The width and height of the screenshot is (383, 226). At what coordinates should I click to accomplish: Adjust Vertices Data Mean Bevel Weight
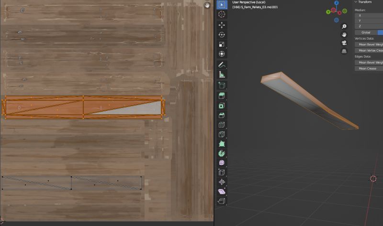click(369, 44)
